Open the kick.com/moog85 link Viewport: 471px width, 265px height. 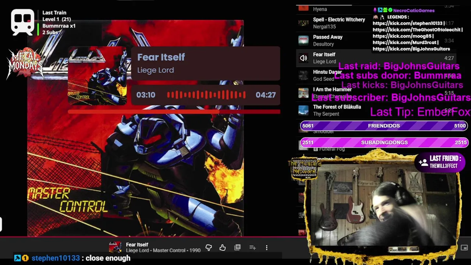click(403, 36)
